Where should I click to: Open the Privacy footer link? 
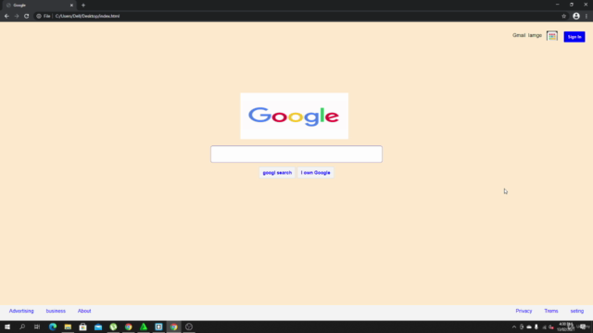tap(524, 311)
